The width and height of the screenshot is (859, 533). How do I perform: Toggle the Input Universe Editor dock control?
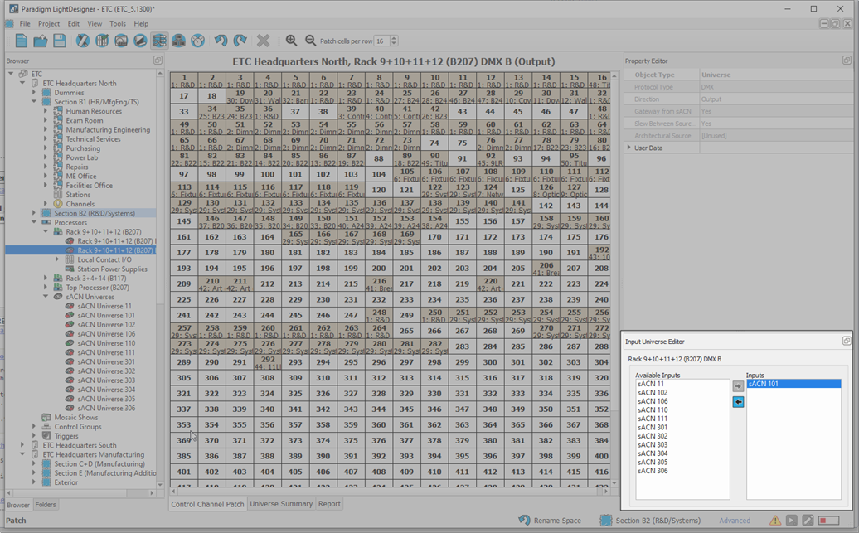pyautogui.click(x=847, y=340)
